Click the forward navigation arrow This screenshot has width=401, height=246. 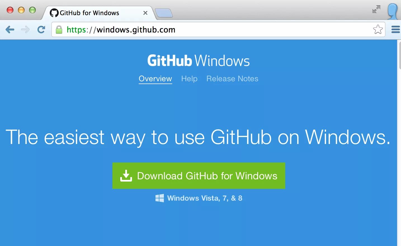click(x=25, y=29)
